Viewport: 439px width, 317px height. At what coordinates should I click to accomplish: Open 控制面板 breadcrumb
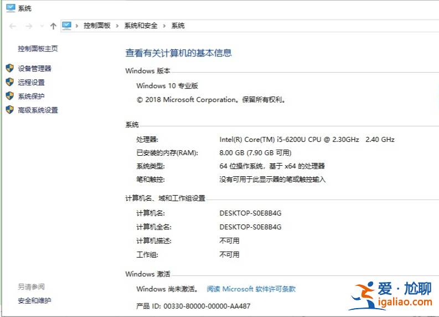coord(97,26)
